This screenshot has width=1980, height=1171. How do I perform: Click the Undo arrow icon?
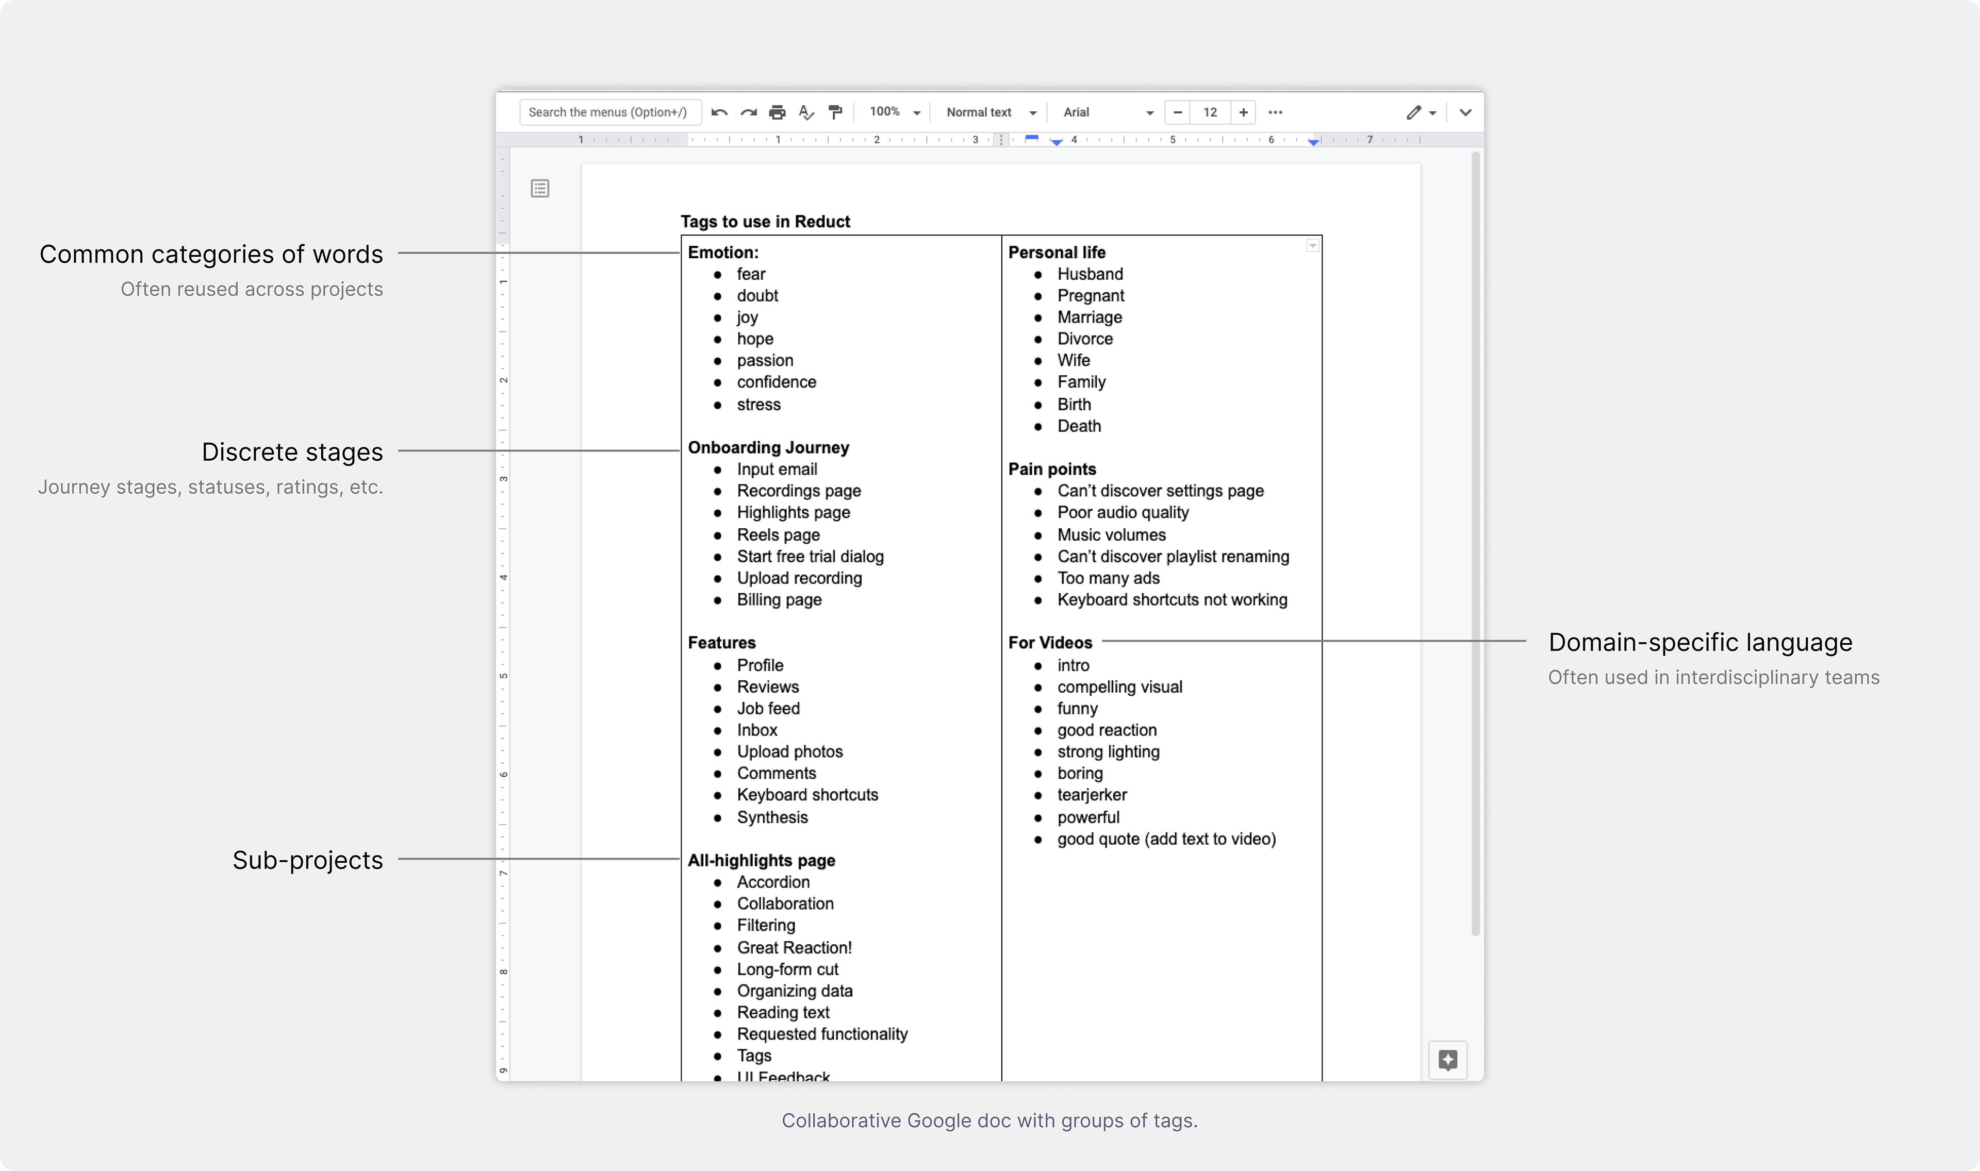point(719,113)
